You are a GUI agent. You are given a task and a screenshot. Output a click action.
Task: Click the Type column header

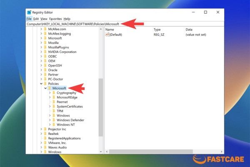157,30
